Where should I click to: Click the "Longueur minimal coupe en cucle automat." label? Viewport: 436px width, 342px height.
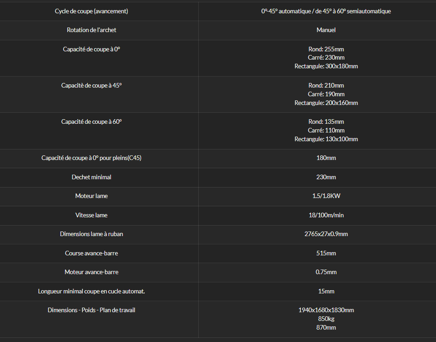tap(91, 292)
